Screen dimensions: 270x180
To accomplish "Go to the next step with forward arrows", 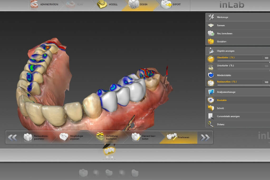I will 205,137.
